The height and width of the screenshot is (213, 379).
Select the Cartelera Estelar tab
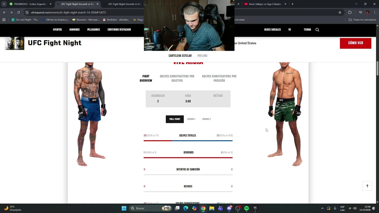[x=180, y=56]
